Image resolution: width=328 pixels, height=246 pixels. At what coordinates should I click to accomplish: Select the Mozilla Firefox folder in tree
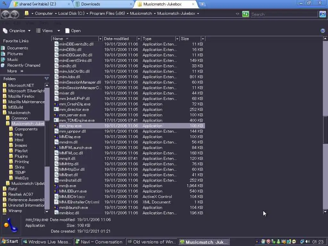pos(21,96)
